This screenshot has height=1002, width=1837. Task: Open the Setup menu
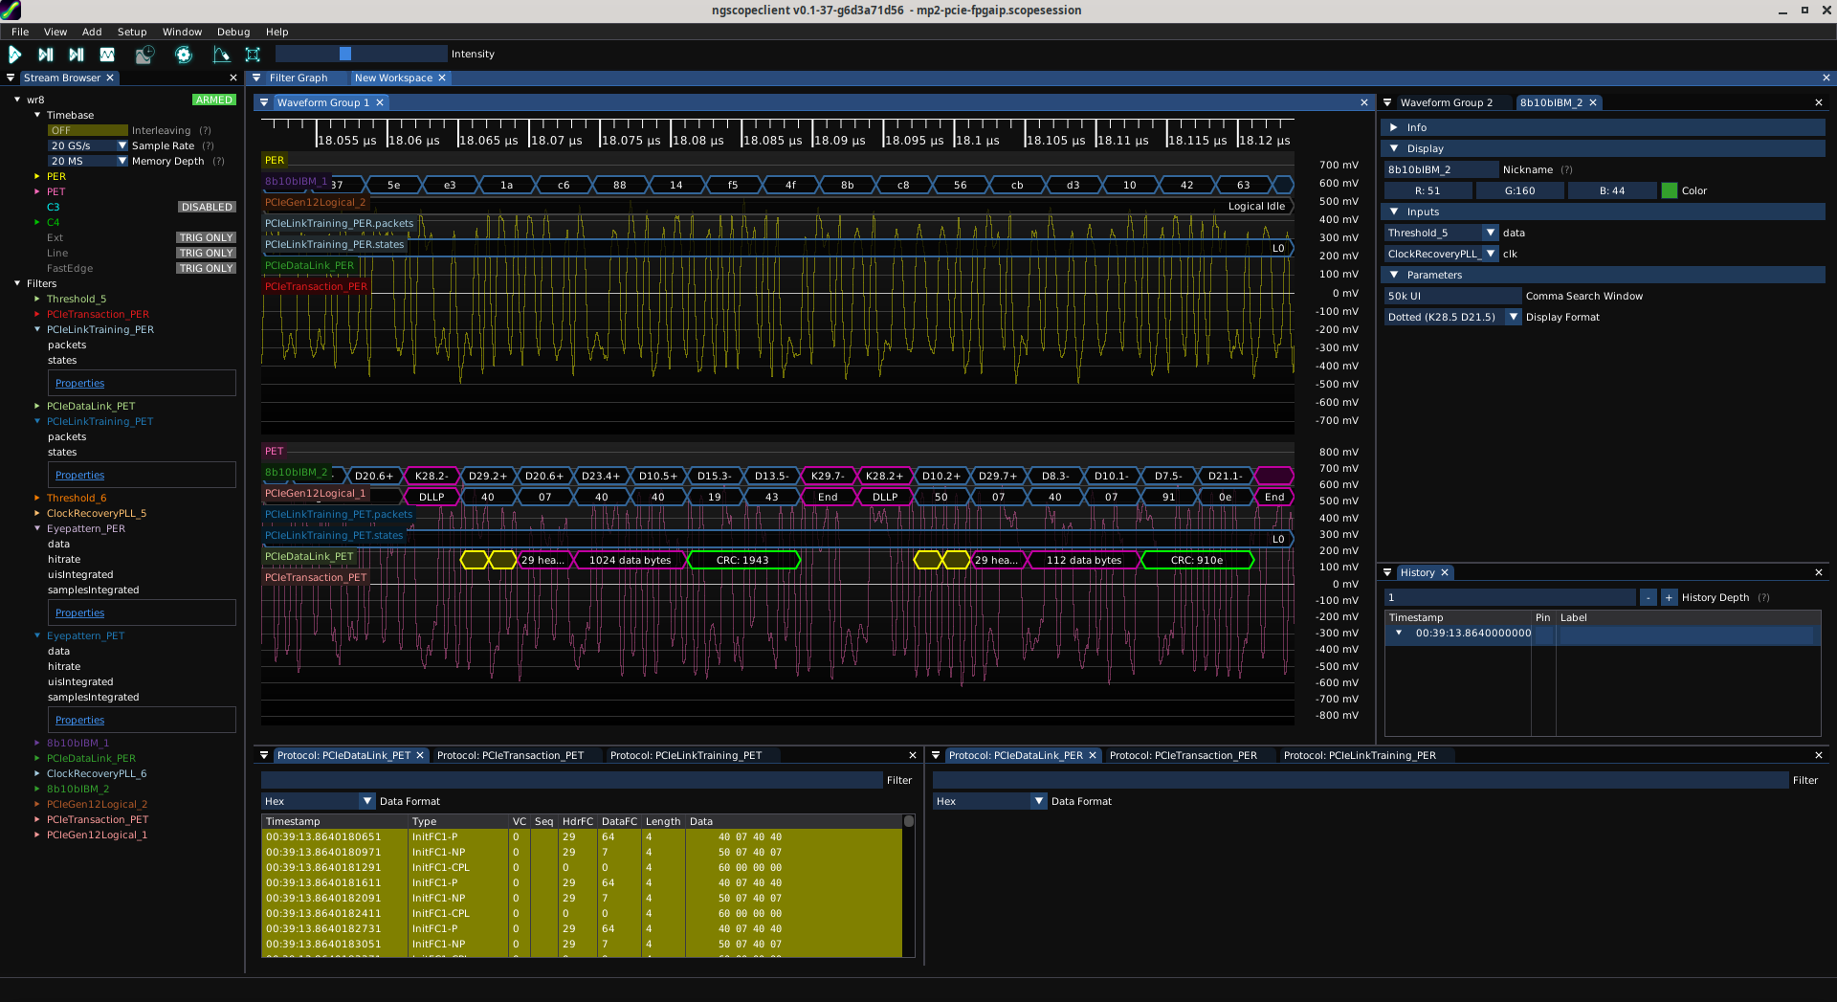click(x=132, y=32)
